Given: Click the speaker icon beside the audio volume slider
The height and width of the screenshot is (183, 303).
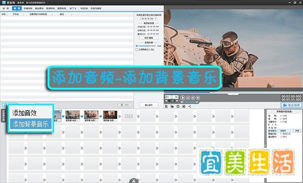Looking at the screenshot, I should click(137, 46).
